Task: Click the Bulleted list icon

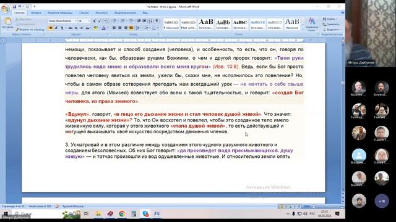Action: point(114,21)
